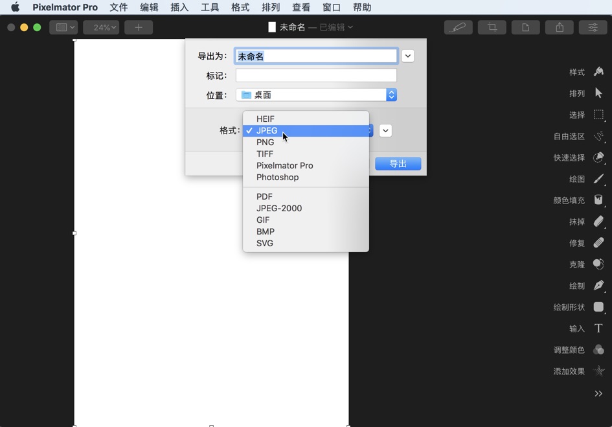Choose PDF format
This screenshot has width=612, height=427.
[x=306, y=196]
